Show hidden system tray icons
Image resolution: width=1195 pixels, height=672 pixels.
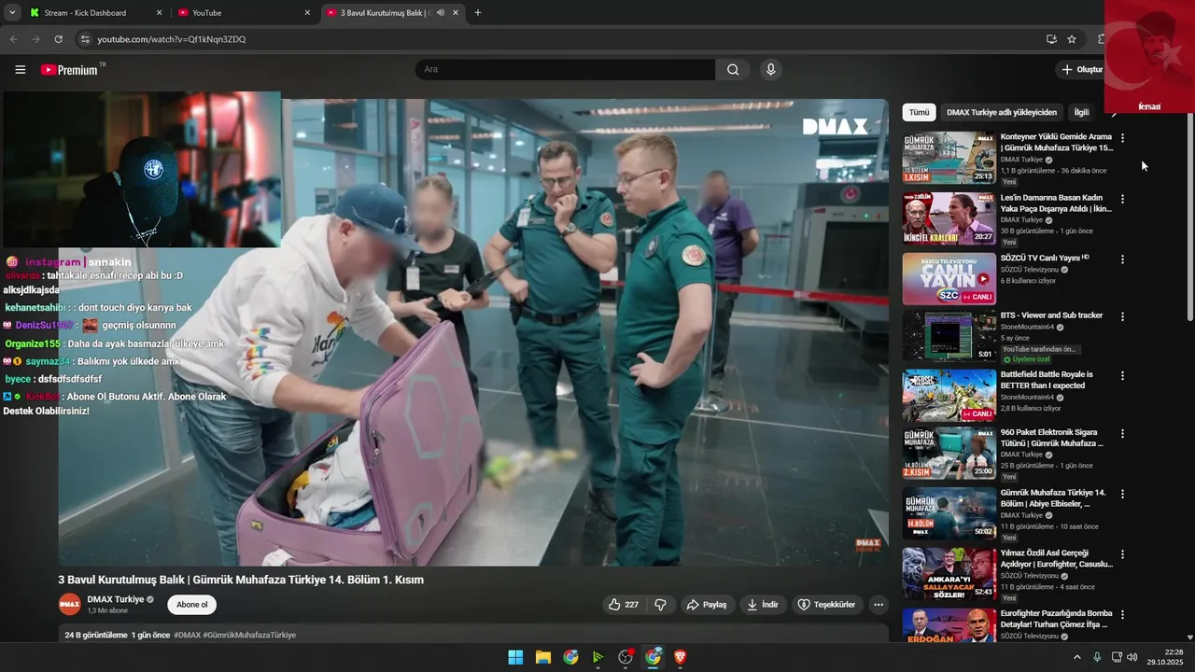[x=1076, y=657]
